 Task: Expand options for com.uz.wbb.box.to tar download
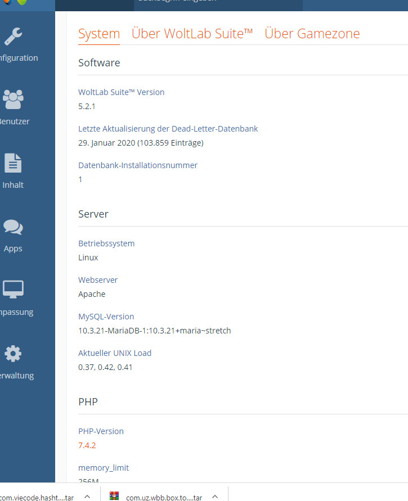pyautogui.click(x=215, y=497)
